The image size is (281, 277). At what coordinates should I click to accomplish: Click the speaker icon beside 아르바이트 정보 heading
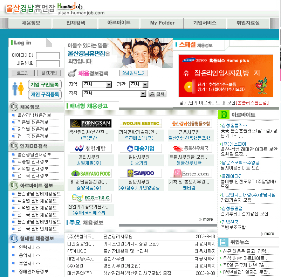coord(14,185)
